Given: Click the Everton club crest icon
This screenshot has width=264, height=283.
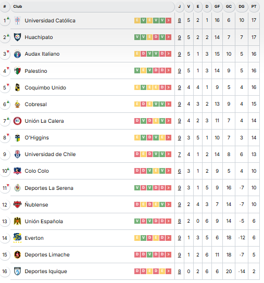Looking at the screenshot, I should pyautogui.click(x=17, y=238).
